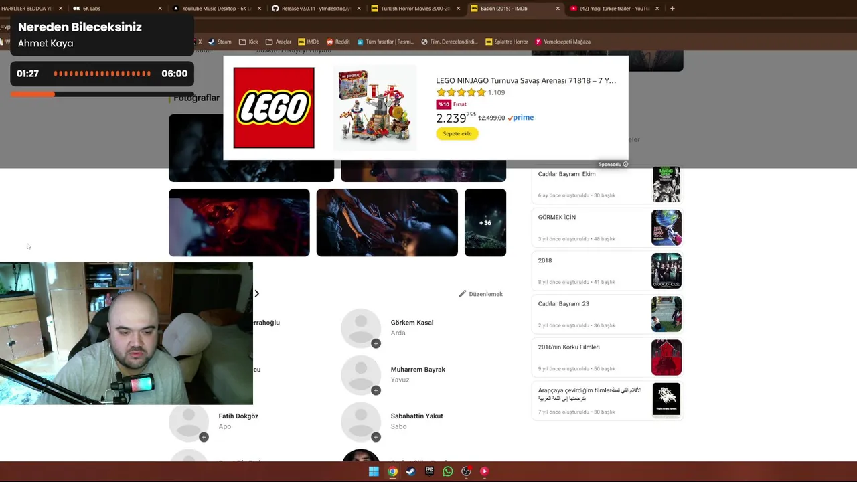Close the Baskin (2015) - IMDb tab
857x482 pixels.
pyautogui.click(x=558, y=9)
